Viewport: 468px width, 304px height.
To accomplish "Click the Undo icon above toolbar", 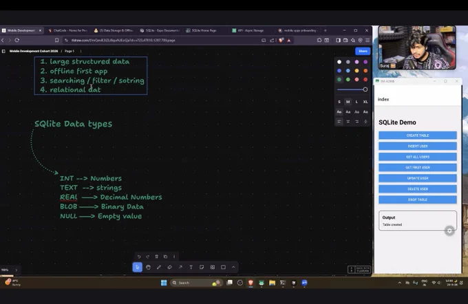I will 139,257.
